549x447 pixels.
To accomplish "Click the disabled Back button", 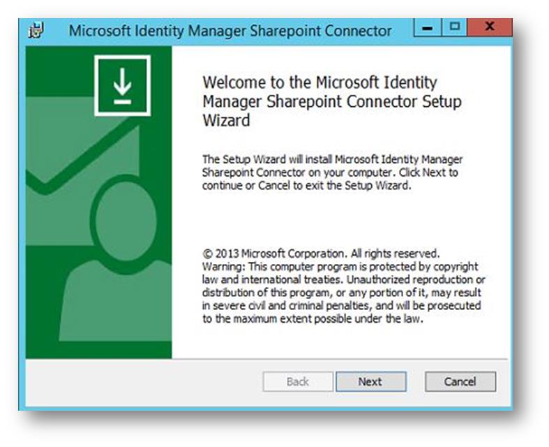I will point(298,381).
